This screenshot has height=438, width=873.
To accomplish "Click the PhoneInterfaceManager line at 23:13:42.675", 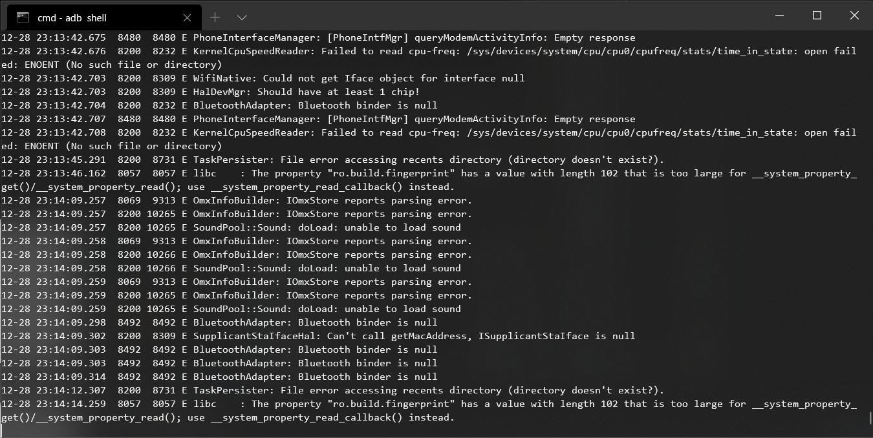I will point(318,37).
